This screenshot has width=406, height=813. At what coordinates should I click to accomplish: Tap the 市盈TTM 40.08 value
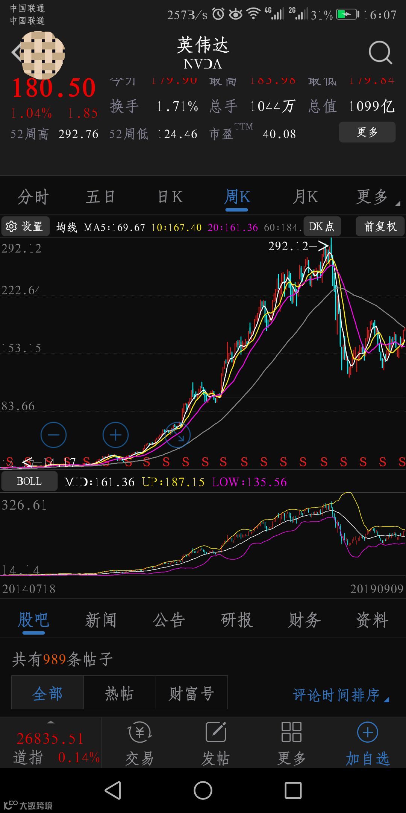pyautogui.click(x=253, y=132)
